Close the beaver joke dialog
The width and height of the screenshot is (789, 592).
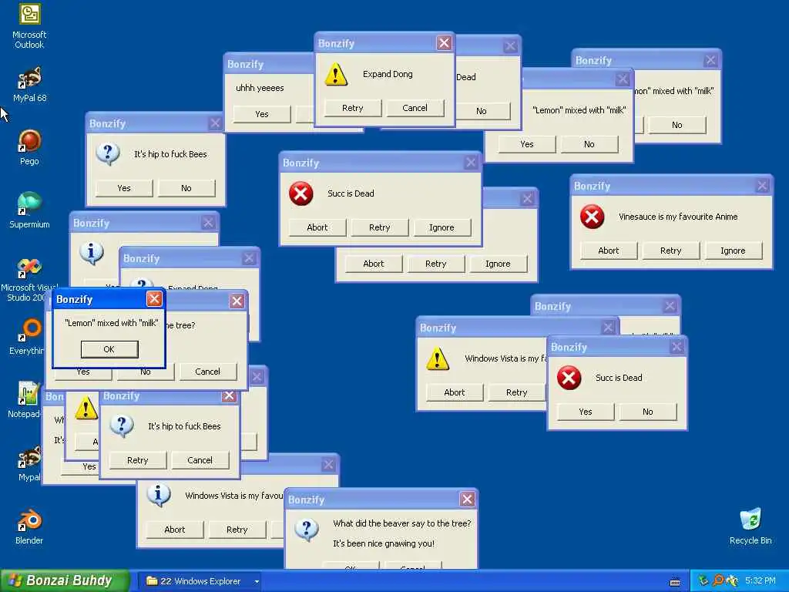467,499
